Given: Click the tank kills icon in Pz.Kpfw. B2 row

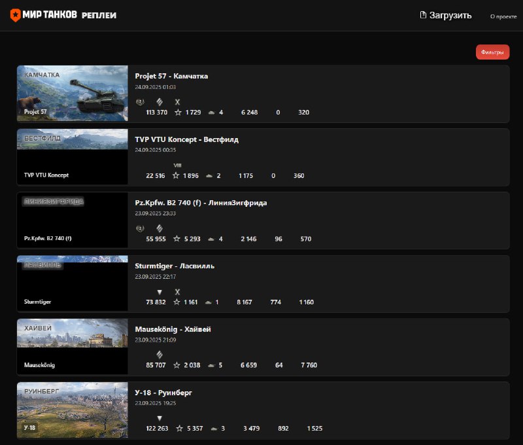Looking at the screenshot, I should coord(211,239).
